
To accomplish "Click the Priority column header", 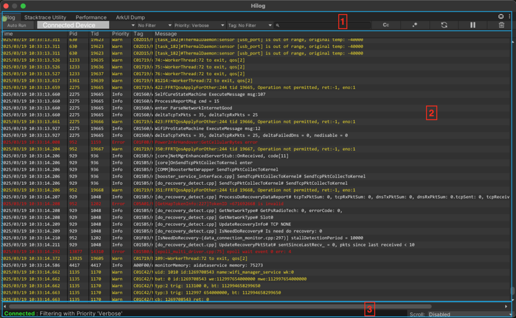I will (x=120, y=34).
